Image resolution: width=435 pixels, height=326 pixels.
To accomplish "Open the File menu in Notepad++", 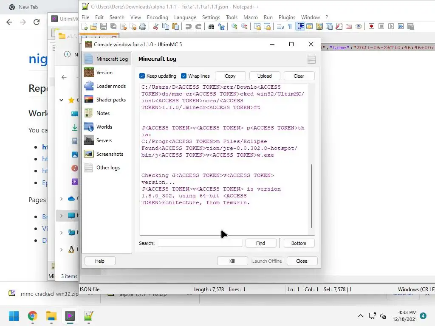I will [85, 17].
